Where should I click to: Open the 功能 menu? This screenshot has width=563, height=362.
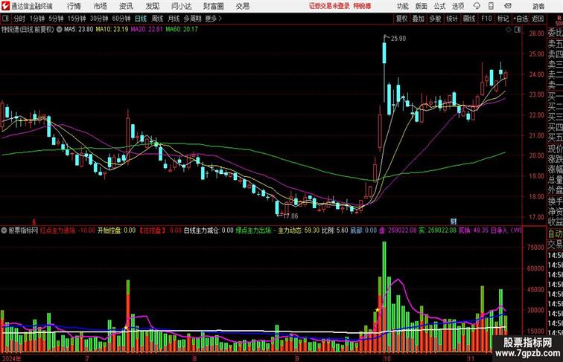pyautogui.click(x=402, y=6)
